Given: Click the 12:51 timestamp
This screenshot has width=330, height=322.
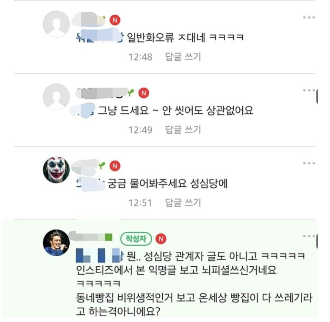Looking at the screenshot, I should [x=140, y=203].
